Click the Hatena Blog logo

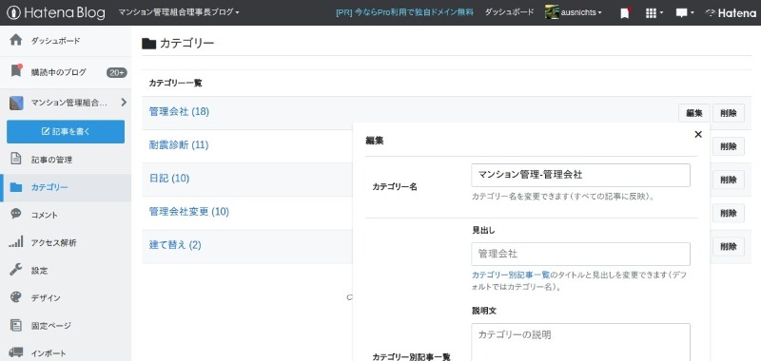click(56, 12)
